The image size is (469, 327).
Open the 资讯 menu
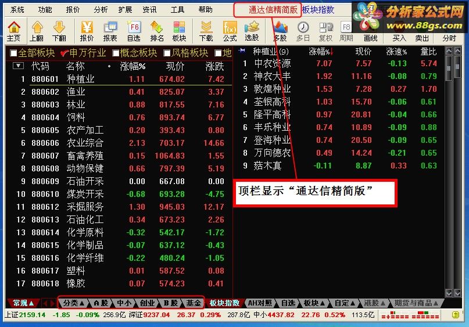tap(149, 10)
